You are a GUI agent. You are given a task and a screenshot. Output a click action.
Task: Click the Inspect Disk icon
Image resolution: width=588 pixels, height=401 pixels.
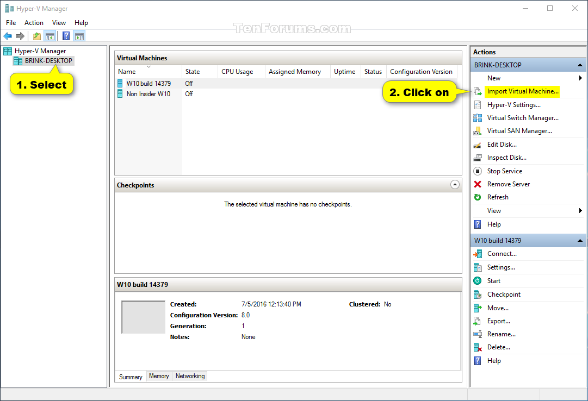click(478, 158)
